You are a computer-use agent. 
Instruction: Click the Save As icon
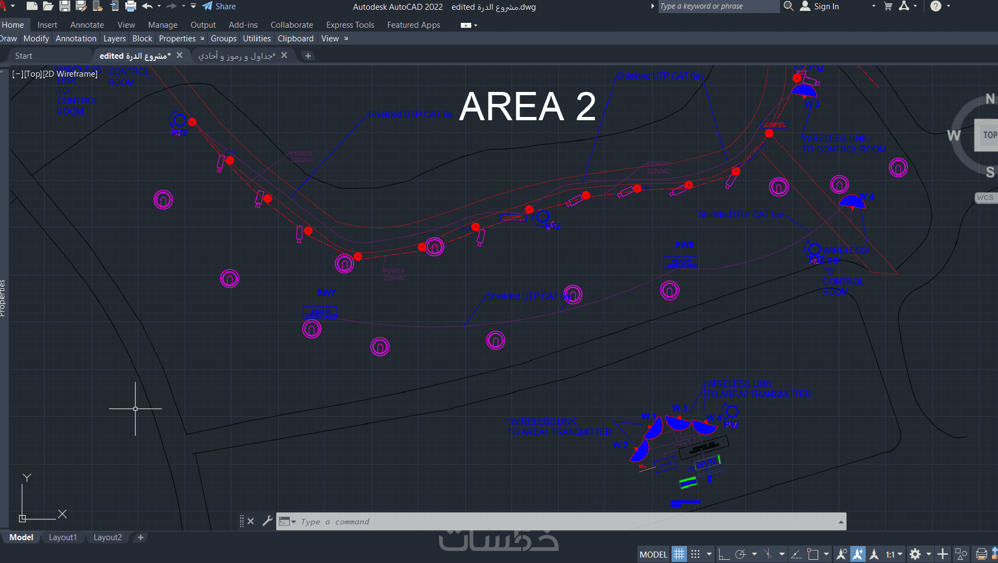point(81,7)
